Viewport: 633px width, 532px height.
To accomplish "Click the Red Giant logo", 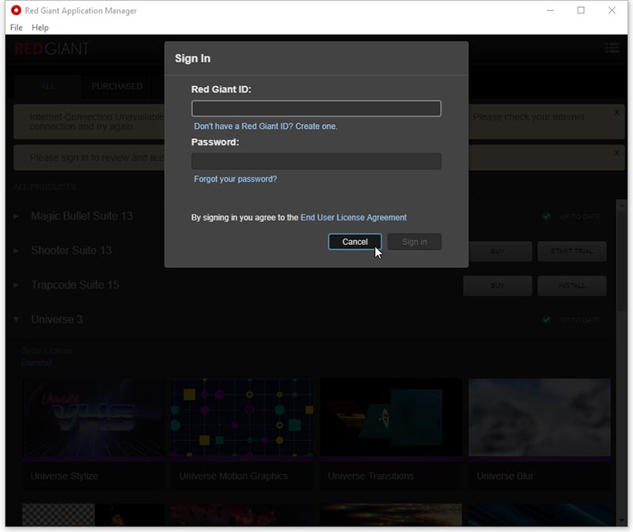I will (51, 49).
